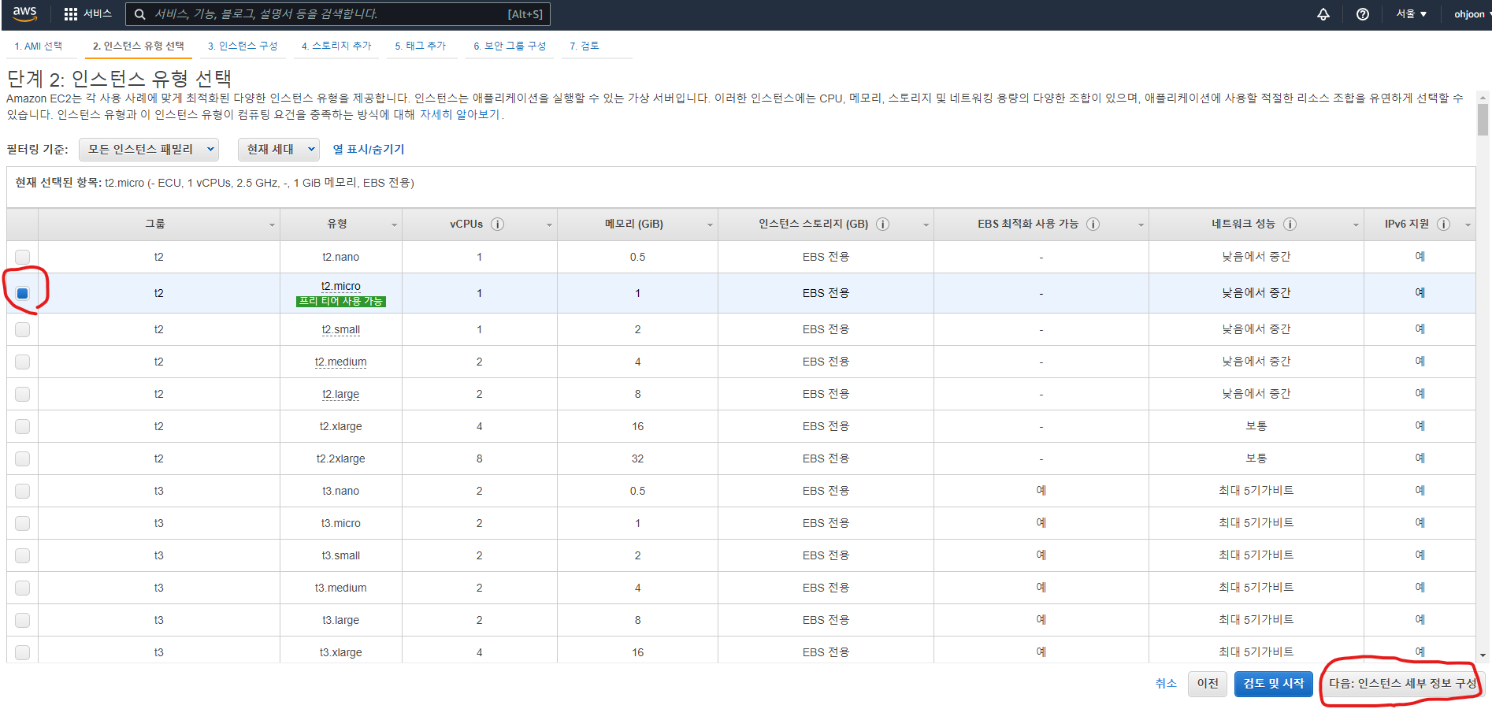Image resolution: width=1492 pixels, height=709 pixels.
Task: Open the memory column sort arrow
Action: [x=710, y=225]
